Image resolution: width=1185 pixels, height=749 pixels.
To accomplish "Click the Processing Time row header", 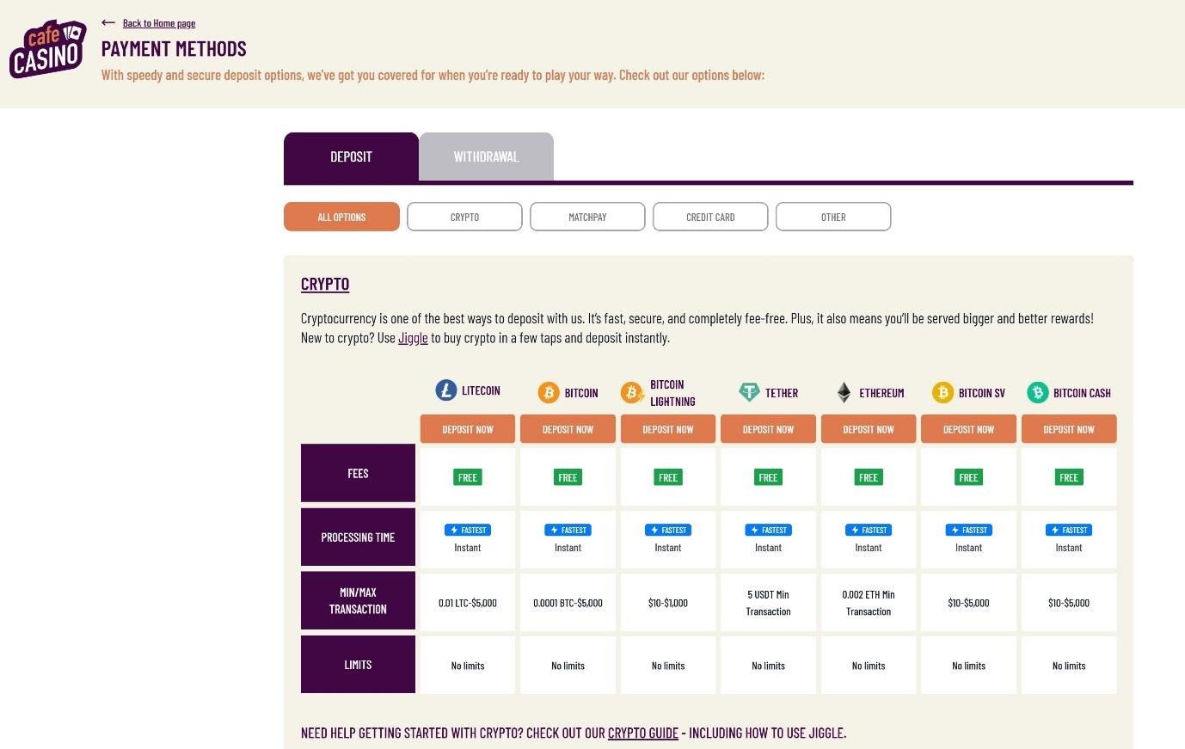I will pos(358,537).
